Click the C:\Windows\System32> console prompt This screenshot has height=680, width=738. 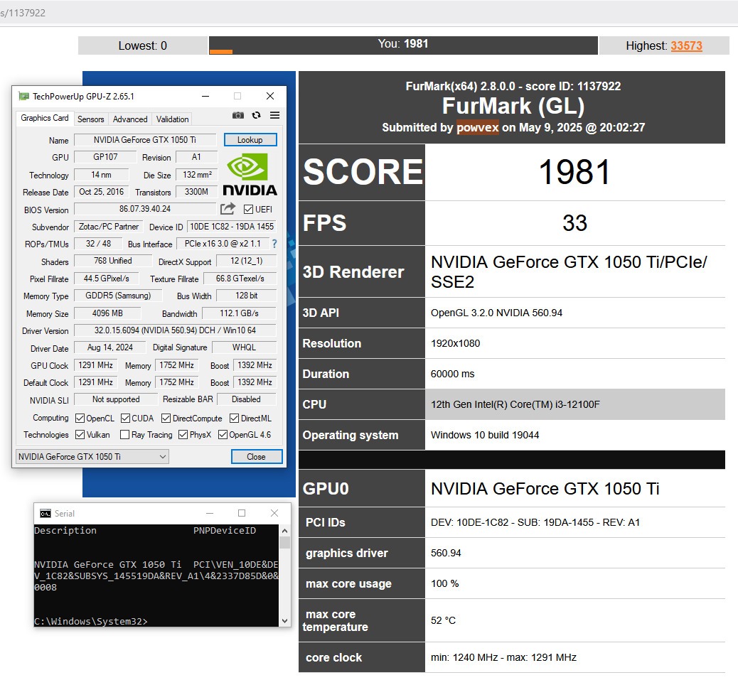click(91, 621)
